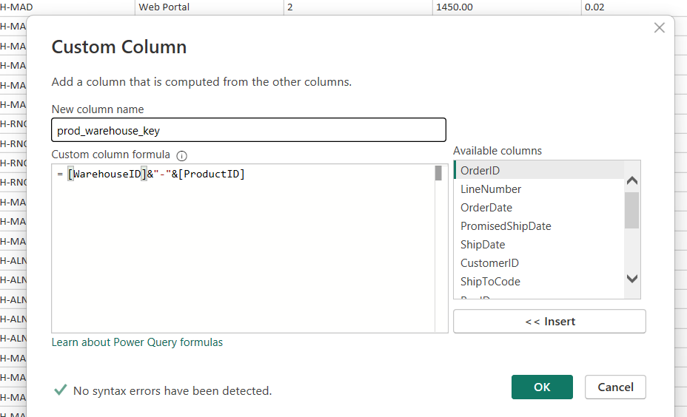The height and width of the screenshot is (417, 687).
Task: Click the formula info icon
Action: [181, 156]
